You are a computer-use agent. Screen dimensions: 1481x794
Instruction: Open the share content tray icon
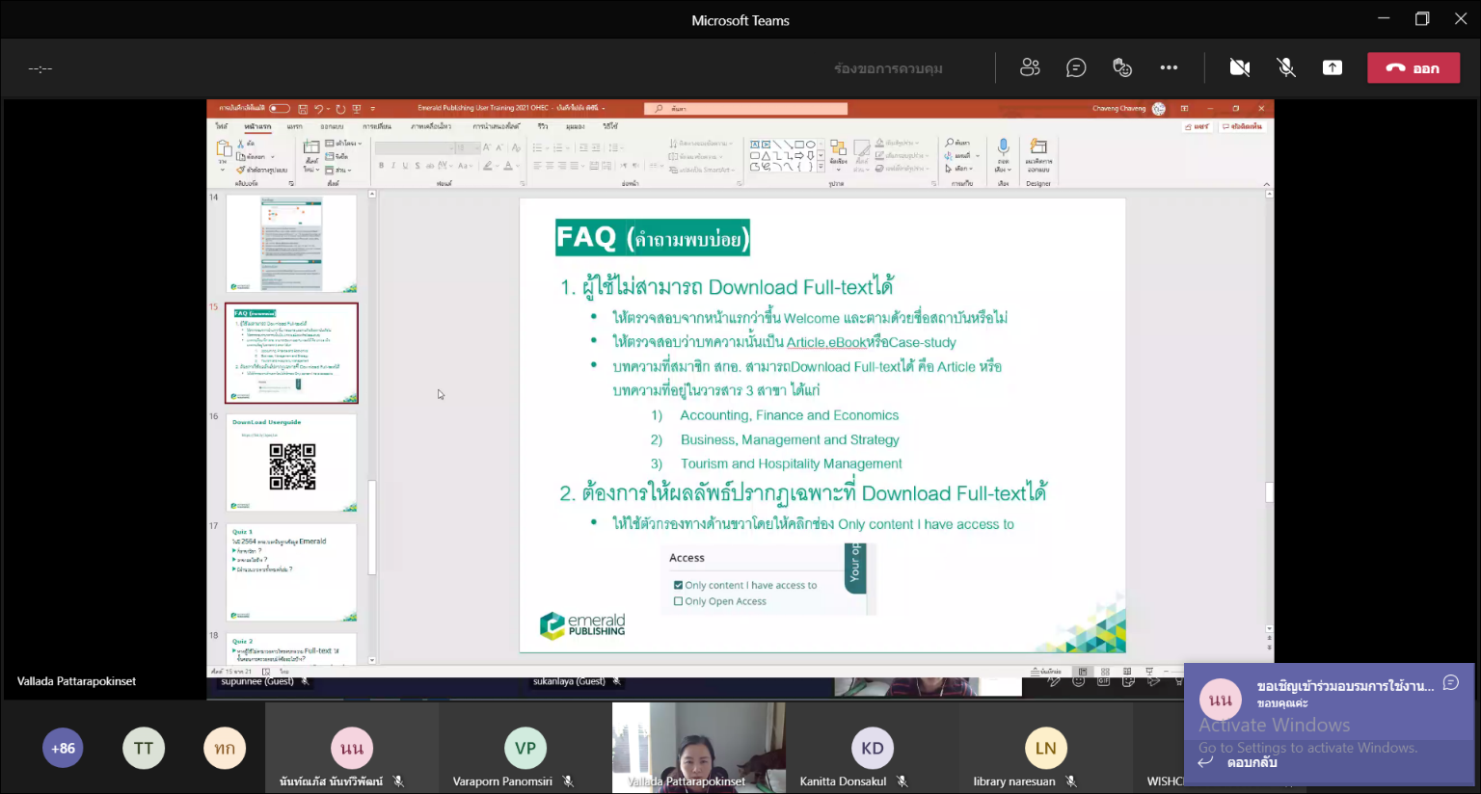pyautogui.click(x=1333, y=67)
